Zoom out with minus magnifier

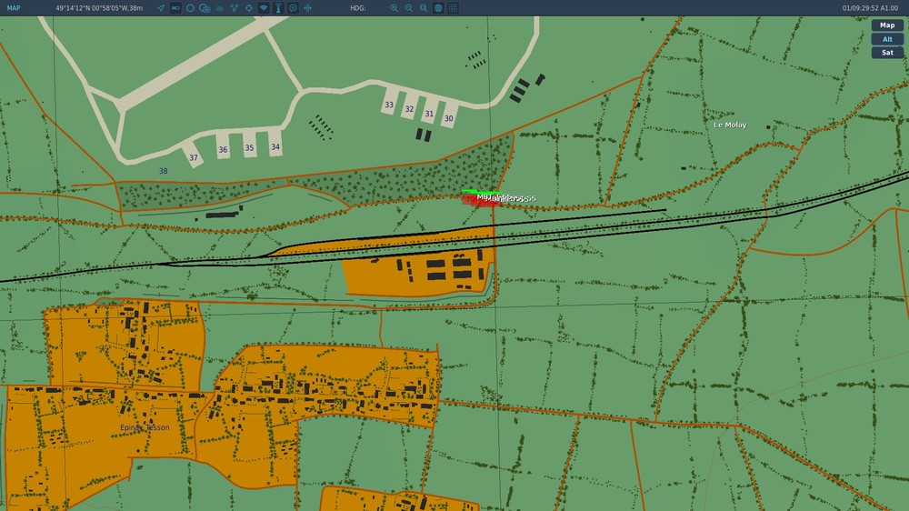(409, 8)
